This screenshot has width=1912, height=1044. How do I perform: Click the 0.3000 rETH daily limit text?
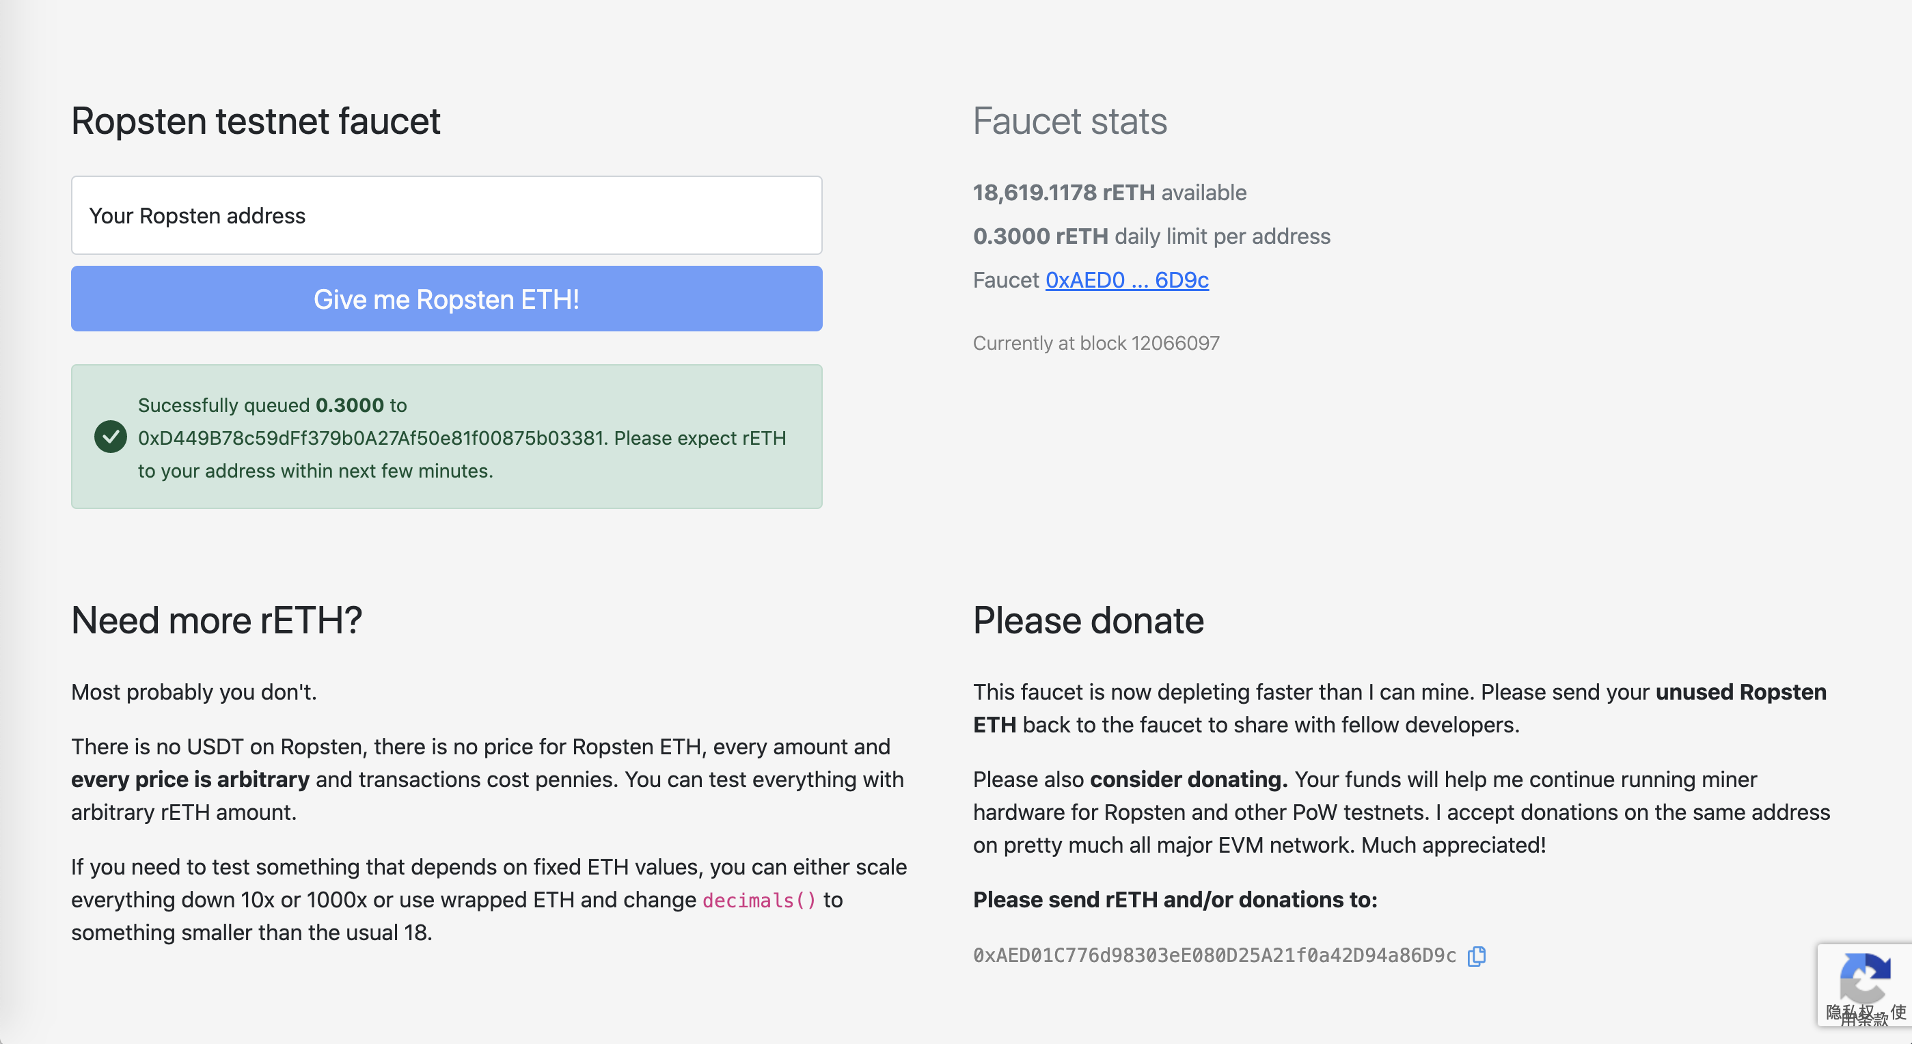click(x=1151, y=236)
